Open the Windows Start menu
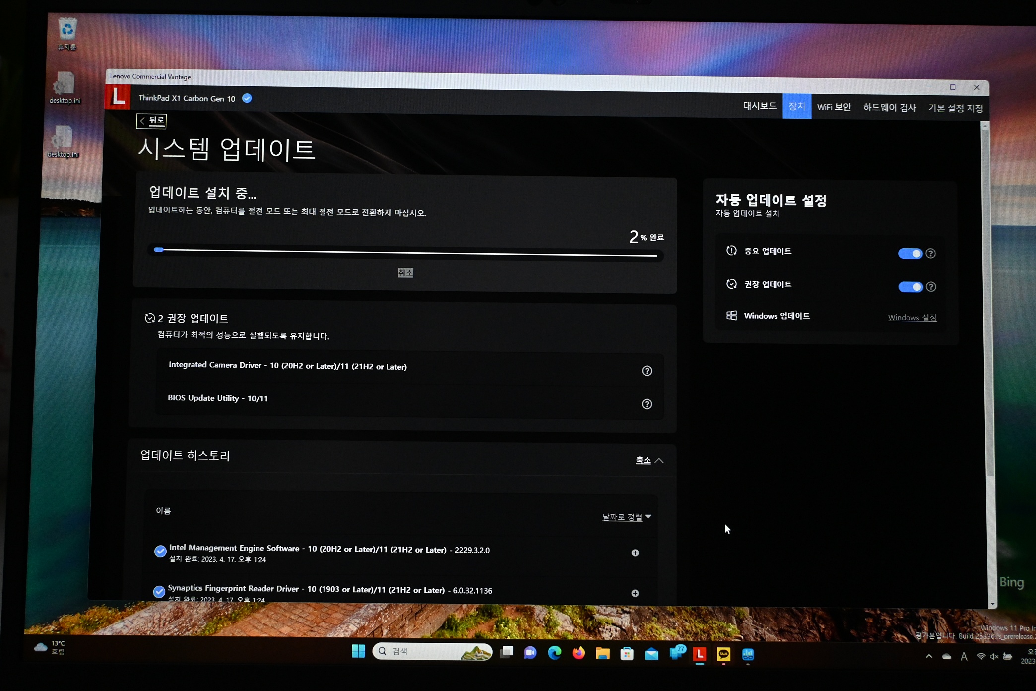 pyautogui.click(x=358, y=651)
